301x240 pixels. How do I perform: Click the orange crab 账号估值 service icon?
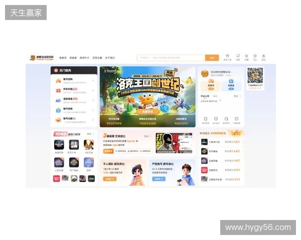tap(58, 120)
